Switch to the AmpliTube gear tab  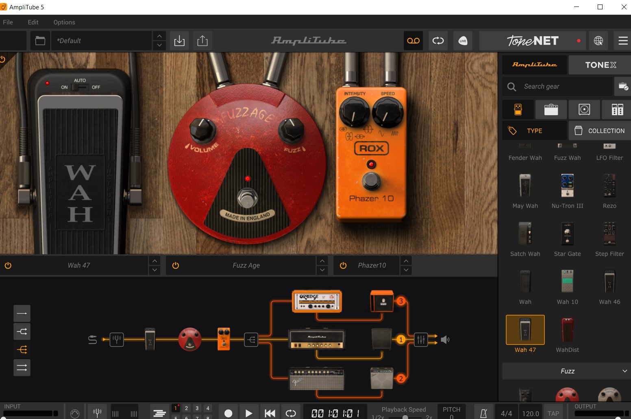click(x=534, y=65)
